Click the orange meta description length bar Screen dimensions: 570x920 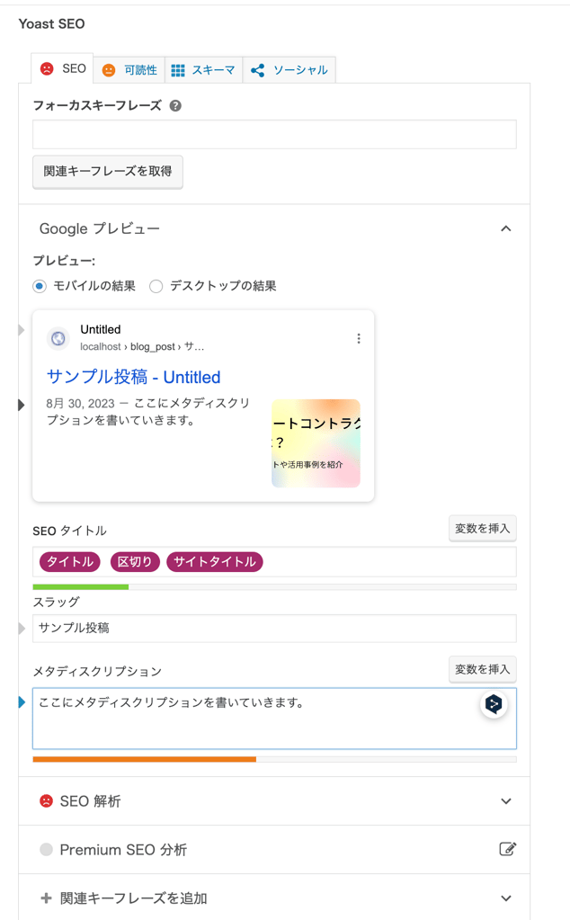[x=144, y=759]
